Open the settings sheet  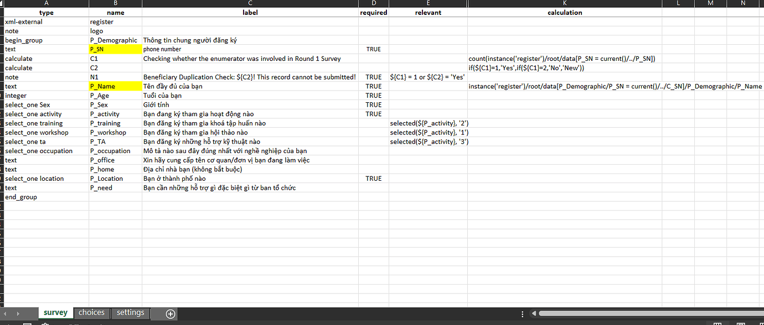(130, 312)
